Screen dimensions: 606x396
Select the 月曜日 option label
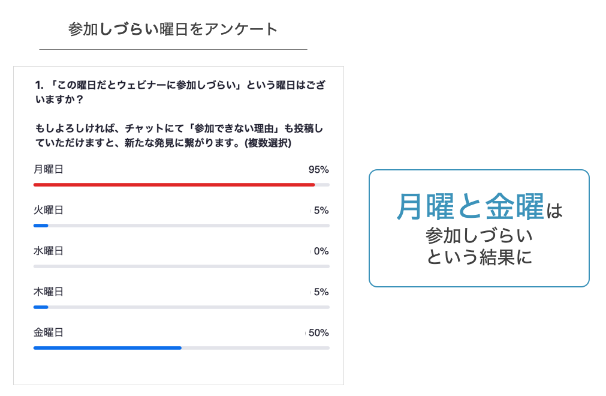[x=49, y=169]
